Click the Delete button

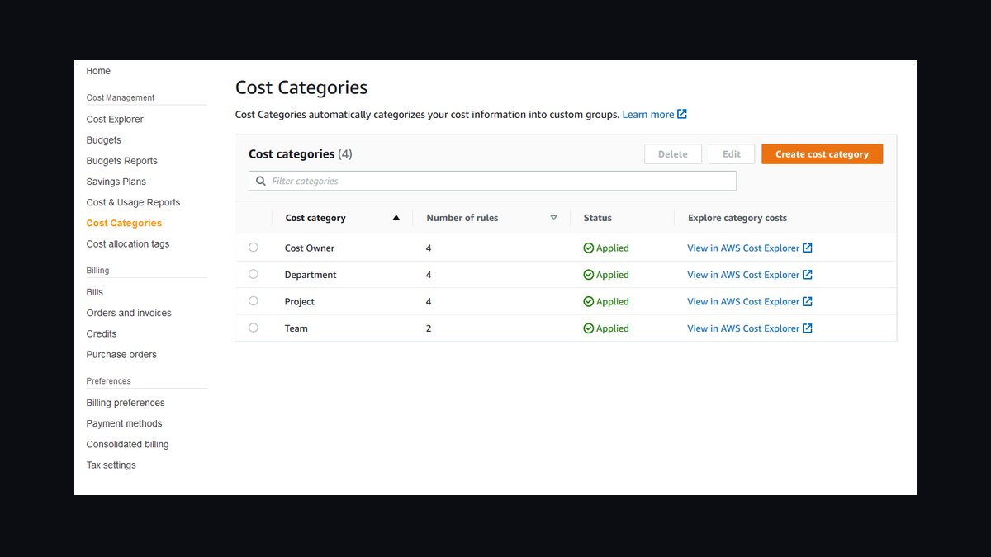click(673, 154)
